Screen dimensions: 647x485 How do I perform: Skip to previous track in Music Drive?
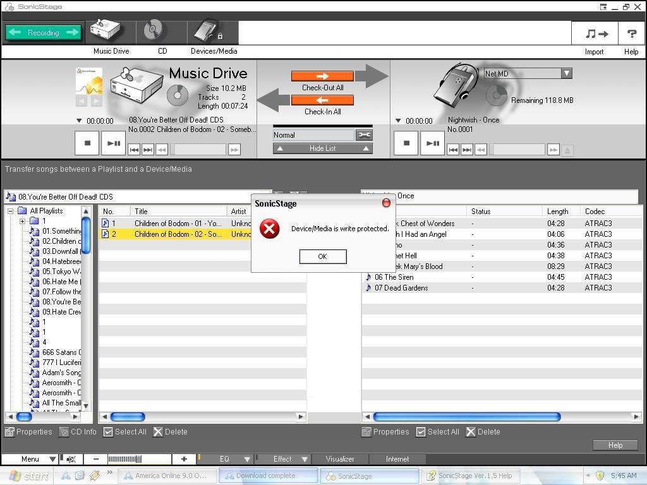coord(134,149)
